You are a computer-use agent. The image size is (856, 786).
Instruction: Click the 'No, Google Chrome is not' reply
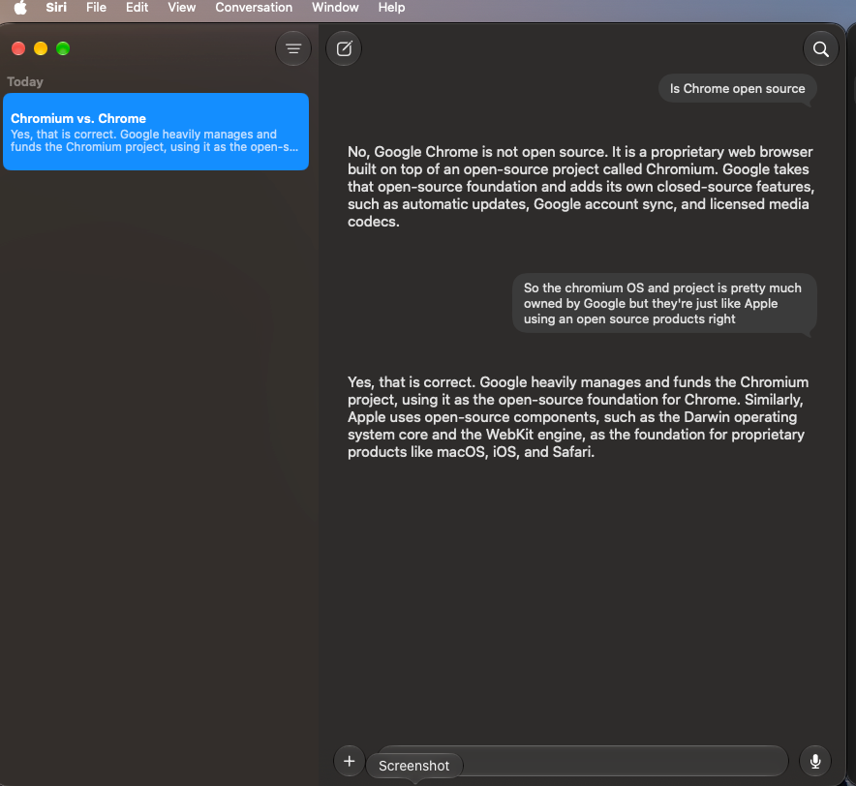(x=580, y=186)
